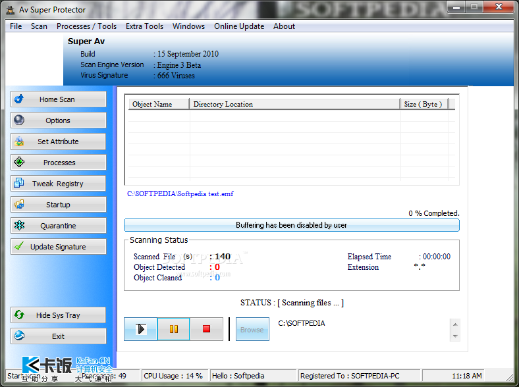Click the Object Detected red 0 value
The height and width of the screenshot is (387, 519).
tap(217, 267)
